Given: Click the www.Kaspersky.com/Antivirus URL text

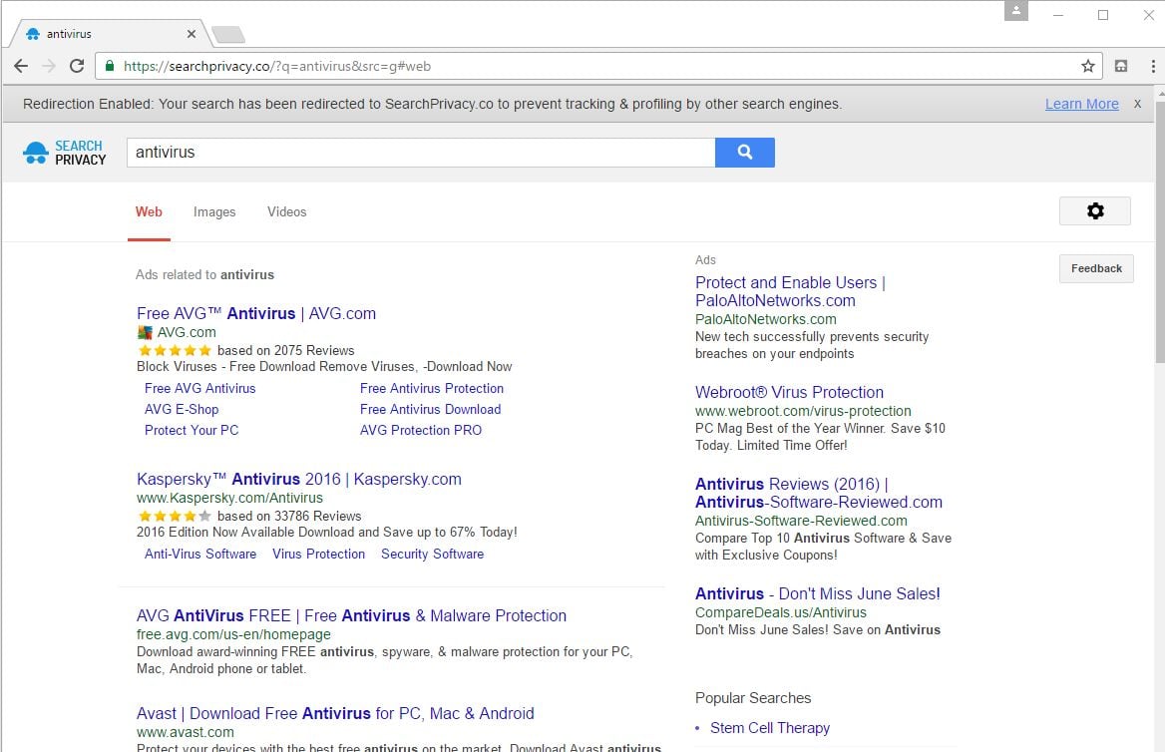Looking at the screenshot, I should [x=229, y=498].
